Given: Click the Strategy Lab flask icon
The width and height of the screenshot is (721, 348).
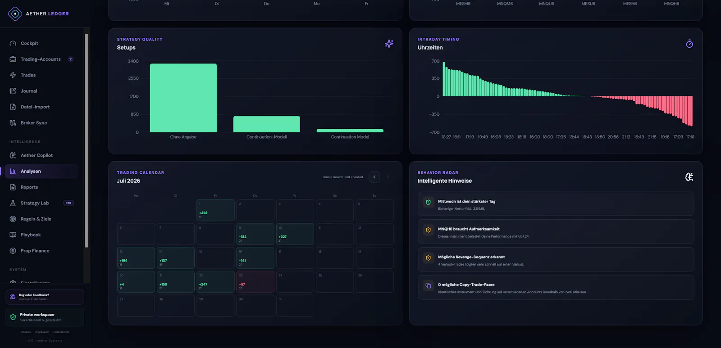Looking at the screenshot, I should pos(13,203).
